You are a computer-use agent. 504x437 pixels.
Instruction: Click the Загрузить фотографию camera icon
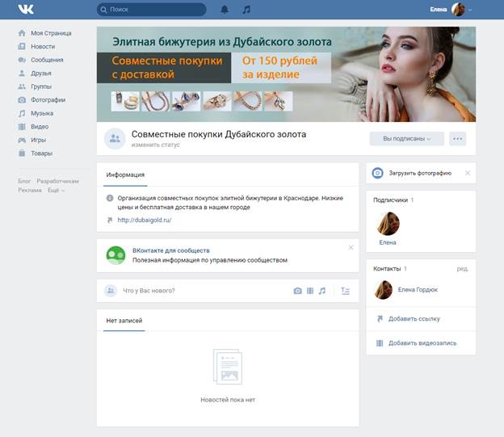pos(378,173)
